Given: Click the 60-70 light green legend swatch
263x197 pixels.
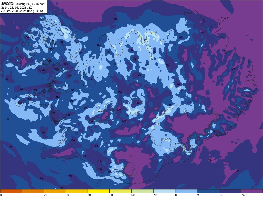Looking at the screenshot, I should point(142,191).
